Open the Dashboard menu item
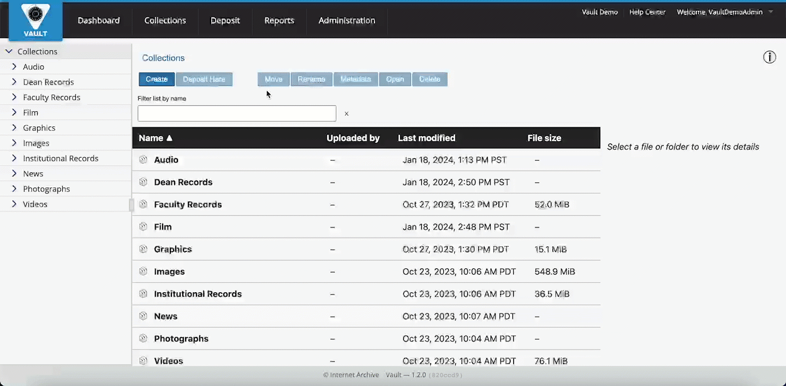The height and width of the screenshot is (386, 786). pyautogui.click(x=98, y=20)
